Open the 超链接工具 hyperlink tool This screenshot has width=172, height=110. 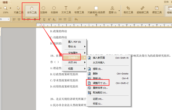142,10
